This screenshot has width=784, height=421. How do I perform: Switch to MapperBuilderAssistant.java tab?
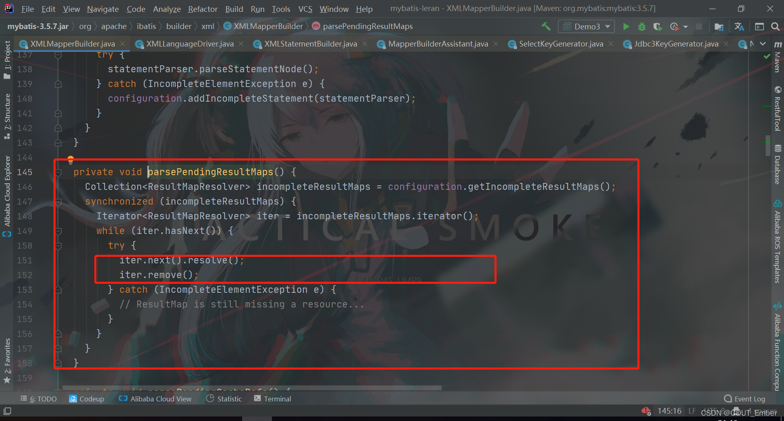pos(438,44)
